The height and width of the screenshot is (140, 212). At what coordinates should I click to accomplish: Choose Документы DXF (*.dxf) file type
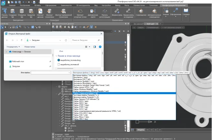pyautogui.click(x=81, y=79)
